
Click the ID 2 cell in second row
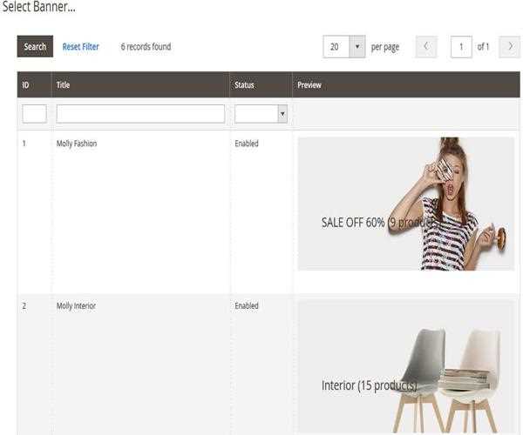click(24, 306)
